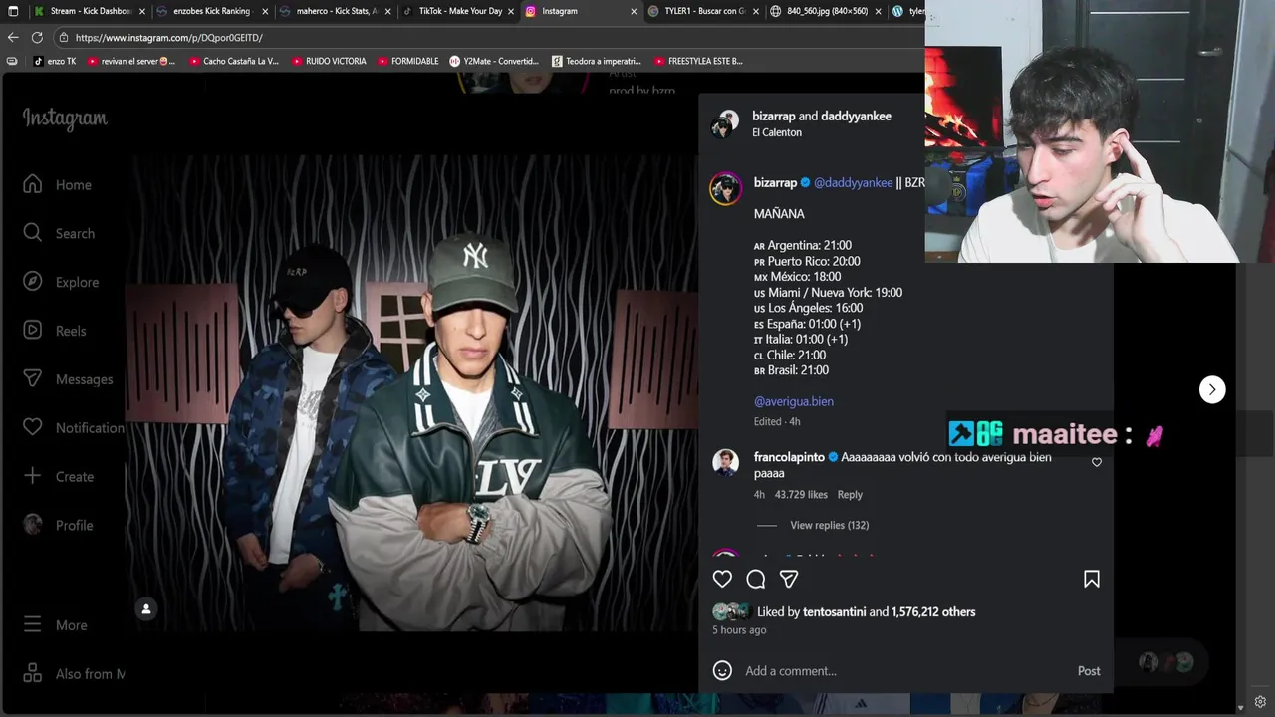The height and width of the screenshot is (717, 1275).
Task: Open FORMIDABLE bookmark
Action: [x=407, y=61]
